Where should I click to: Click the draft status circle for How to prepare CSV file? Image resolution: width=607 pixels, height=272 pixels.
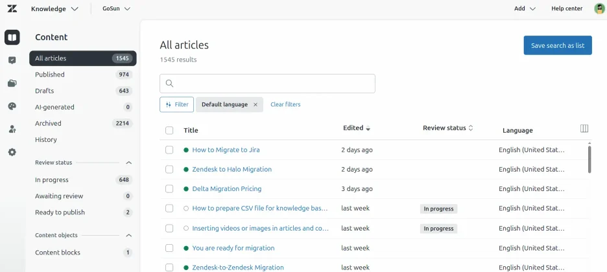click(186, 209)
